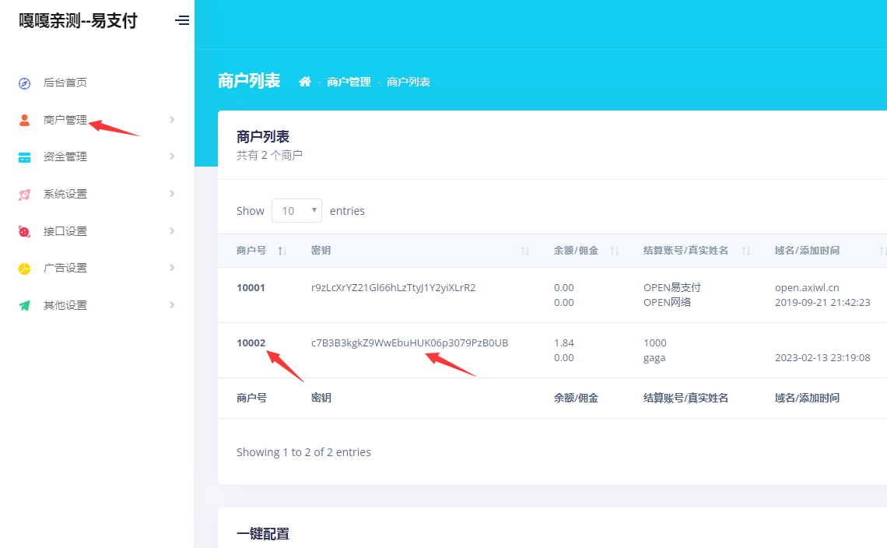
Task: Click the orange user icon for 商户管理
Action: point(25,120)
